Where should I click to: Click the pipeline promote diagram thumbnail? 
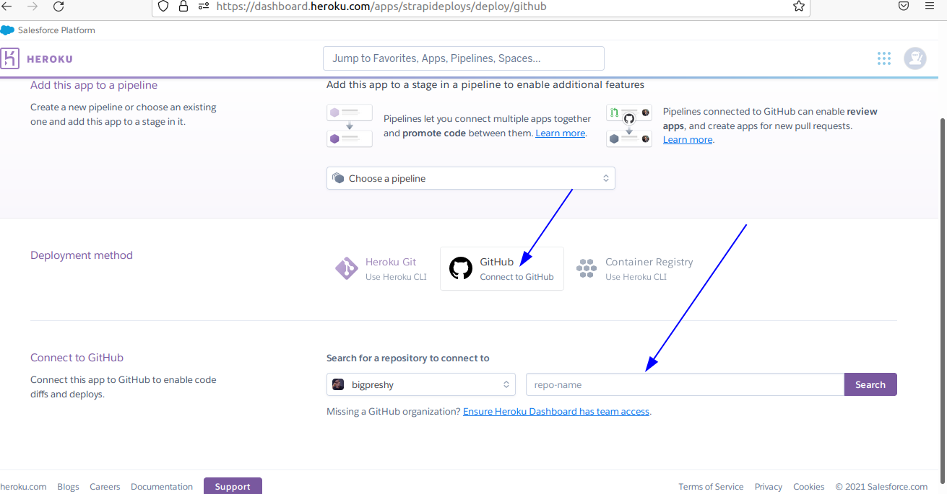(350, 125)
